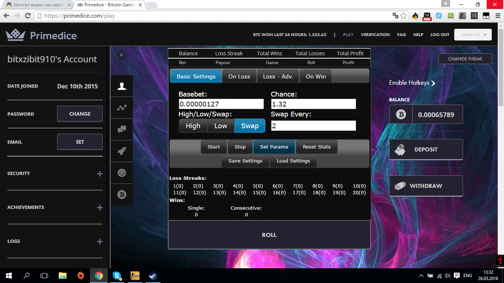Open the Chrome hamburger menu
The height and width of the screenshot is (283, 504).
pyautogui.click(x=497, y=16)
